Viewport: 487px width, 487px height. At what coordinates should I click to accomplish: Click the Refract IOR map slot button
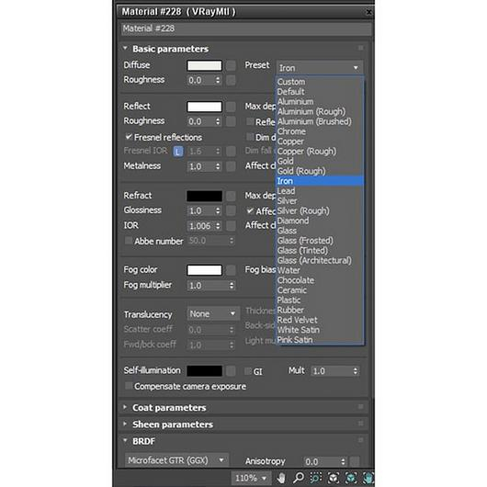[231, 226]
